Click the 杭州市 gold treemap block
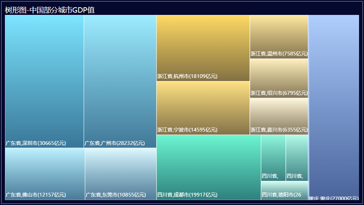The height and width of the screenshot is (205, 364). point(203,48)
